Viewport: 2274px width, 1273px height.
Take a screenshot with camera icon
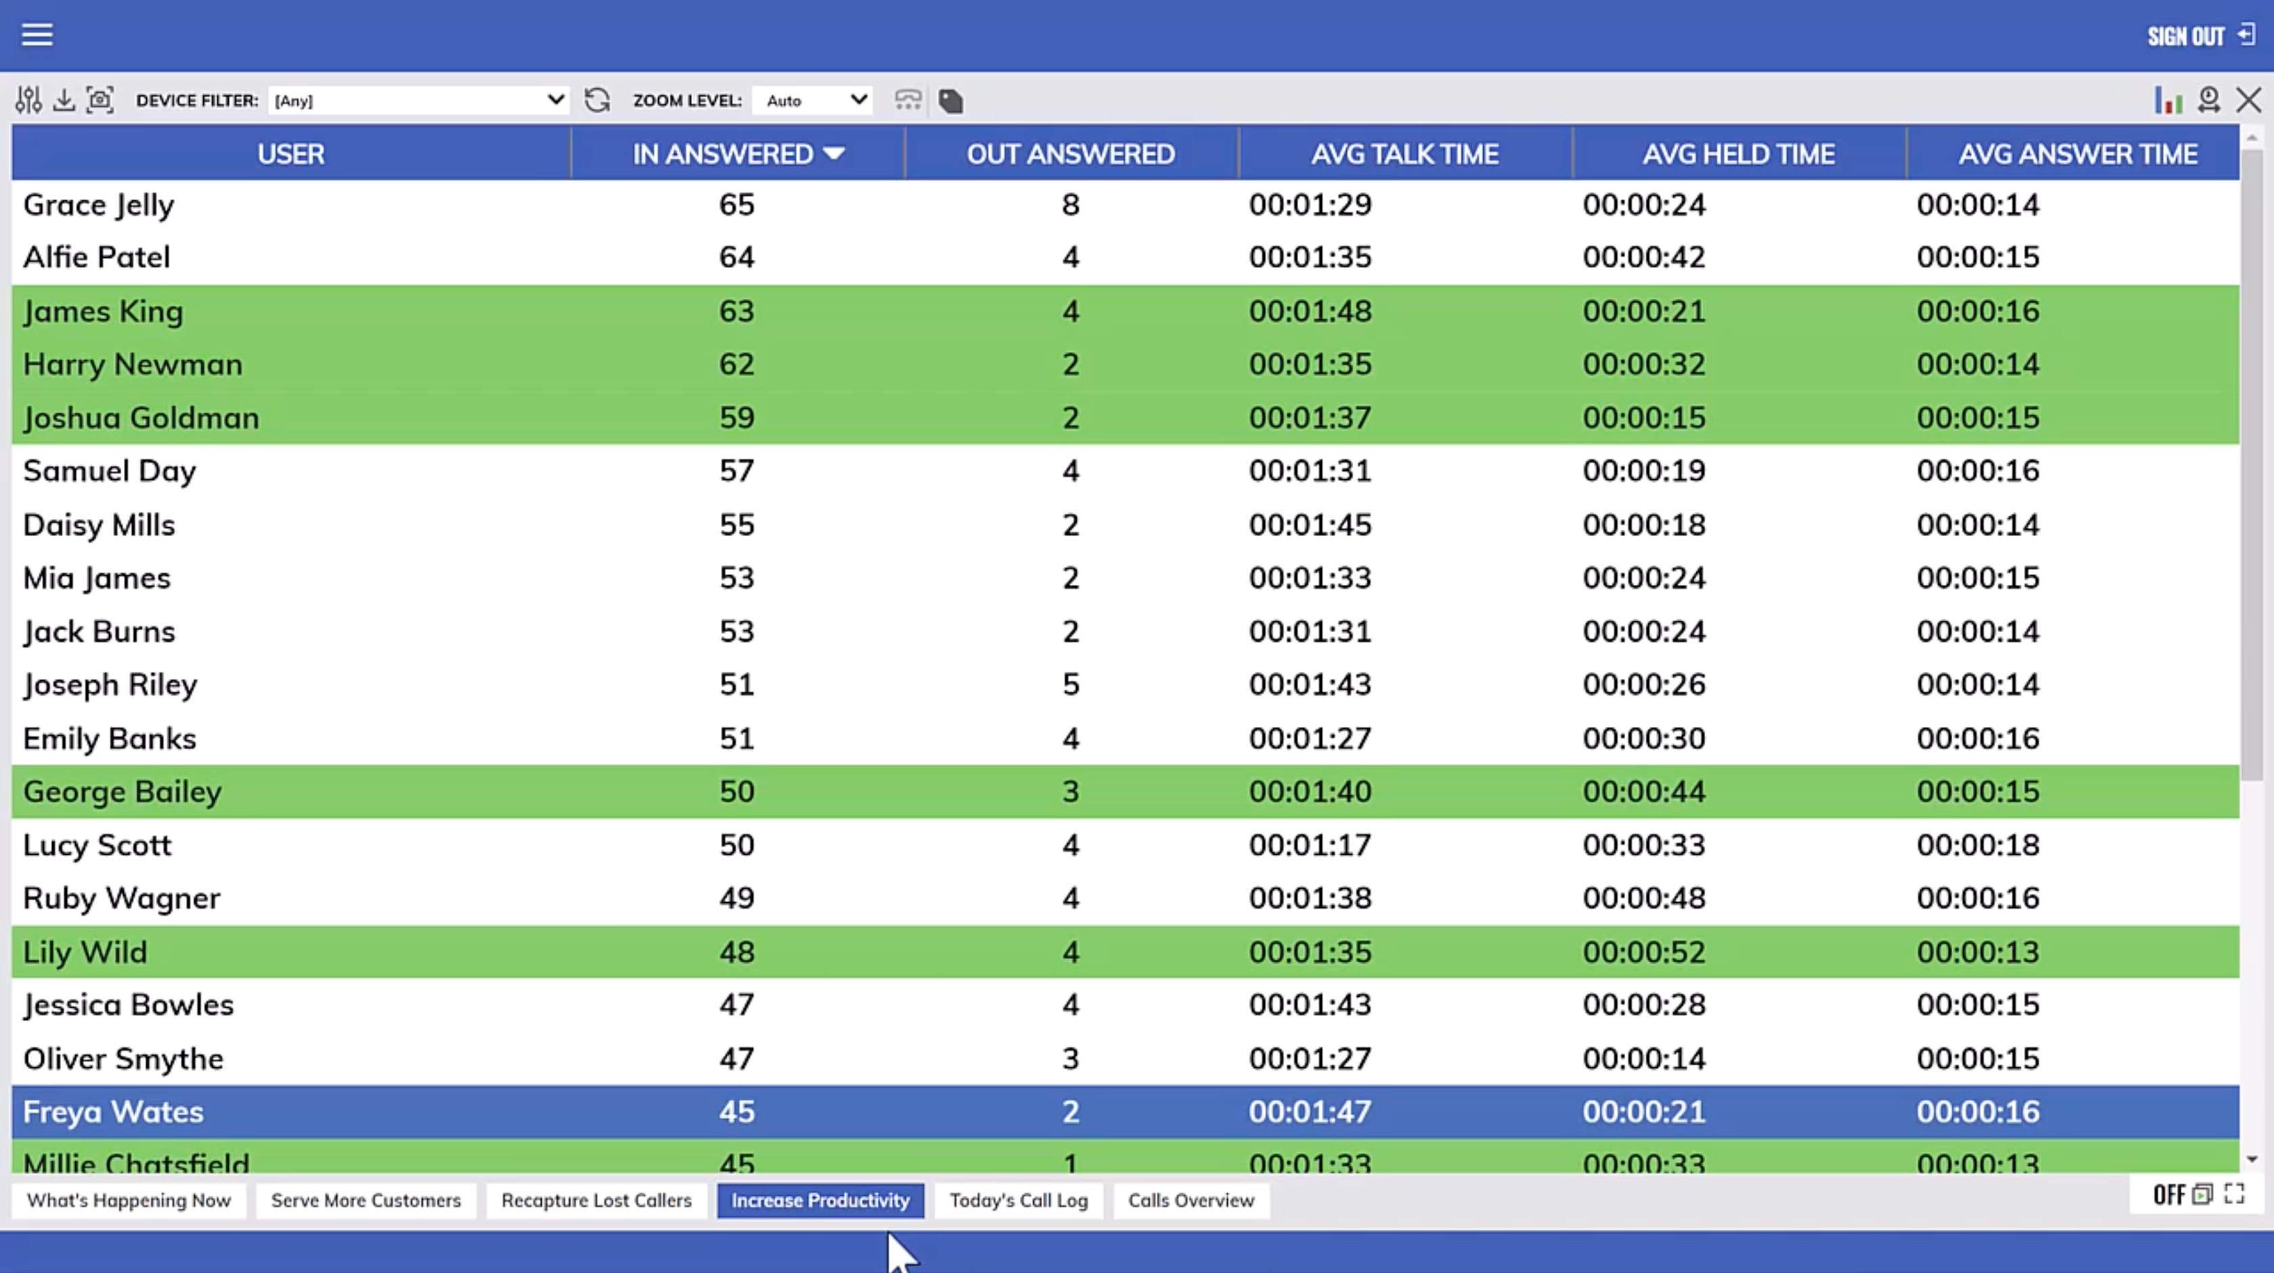(x=101, y=101)
